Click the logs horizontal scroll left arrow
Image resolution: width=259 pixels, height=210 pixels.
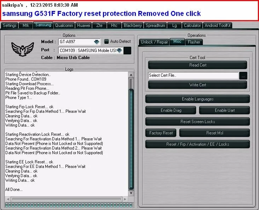[x=7, y=199]
